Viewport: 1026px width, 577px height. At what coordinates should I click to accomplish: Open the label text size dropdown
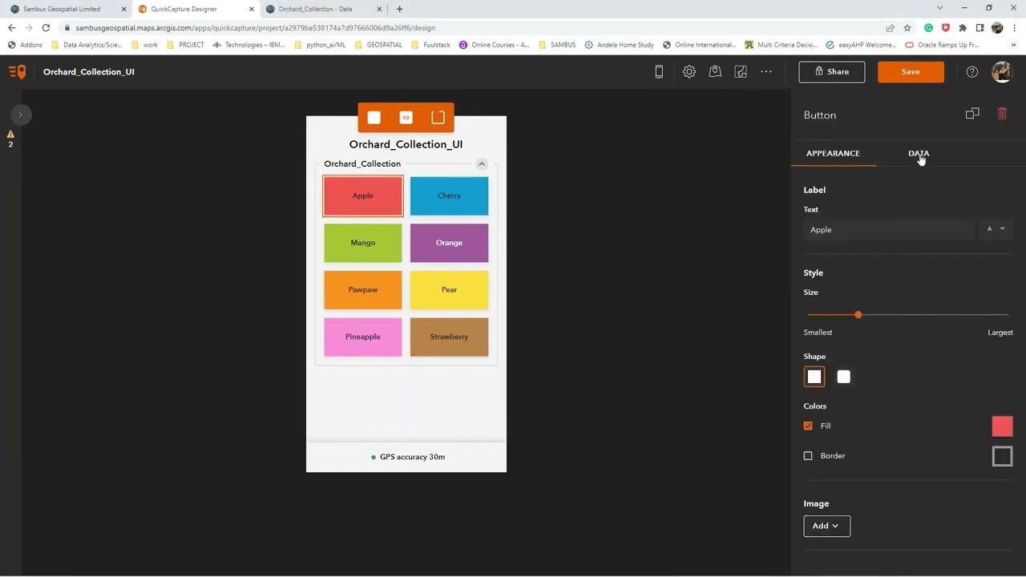coord(996,229)
